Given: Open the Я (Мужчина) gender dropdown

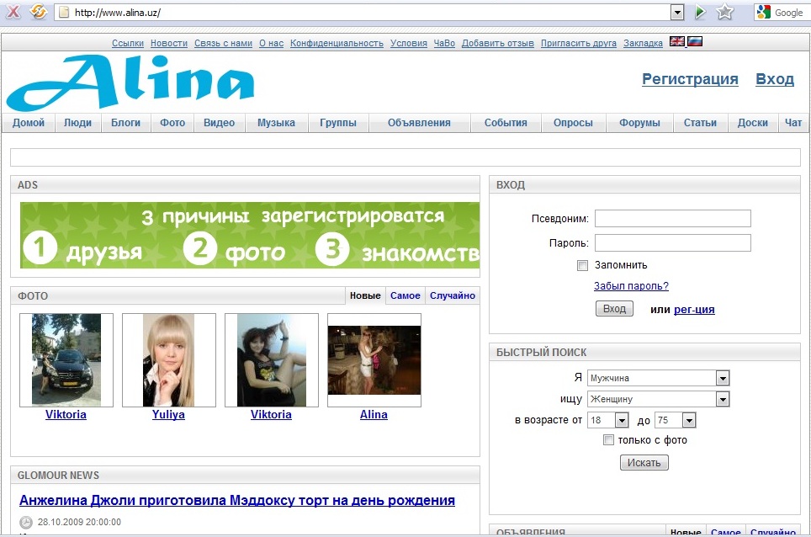Looking at the screenshot, I should (723, 378).
